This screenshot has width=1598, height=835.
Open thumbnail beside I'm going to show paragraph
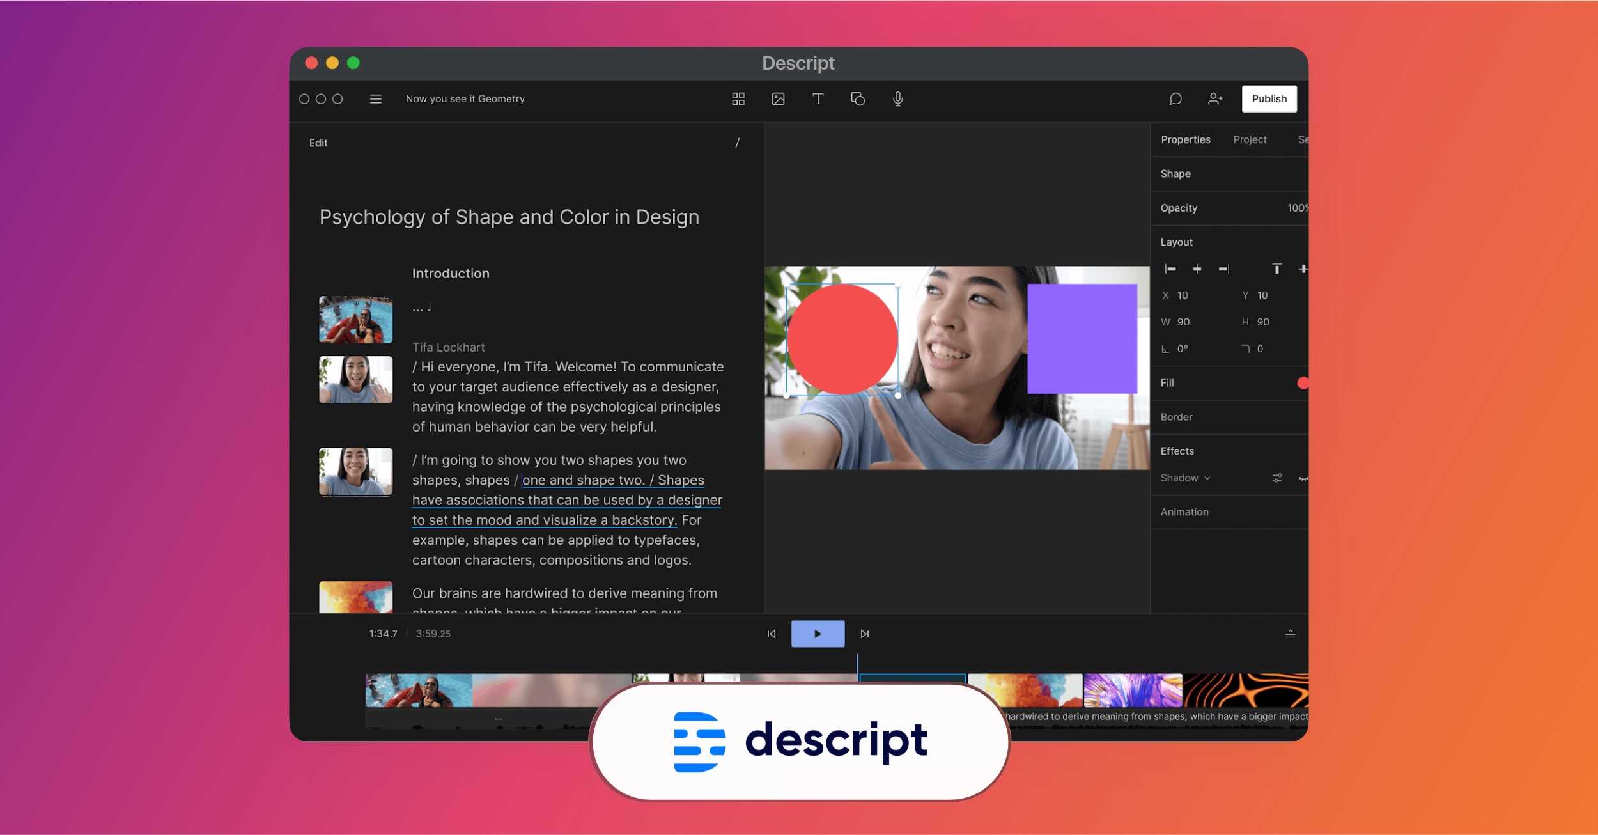(355, 472)
